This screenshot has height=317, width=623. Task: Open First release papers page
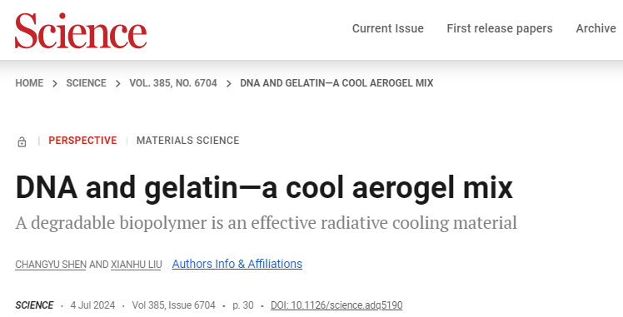[x=500, y=28]
